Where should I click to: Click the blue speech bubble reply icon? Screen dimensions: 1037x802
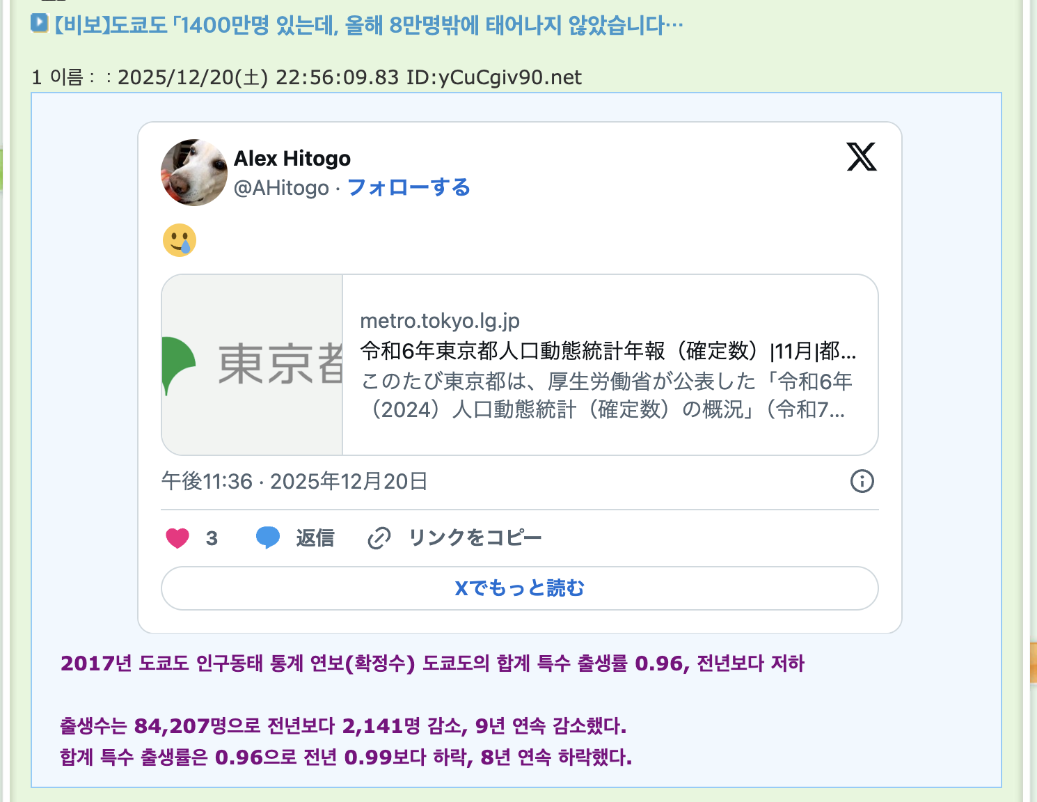[268, 538]
